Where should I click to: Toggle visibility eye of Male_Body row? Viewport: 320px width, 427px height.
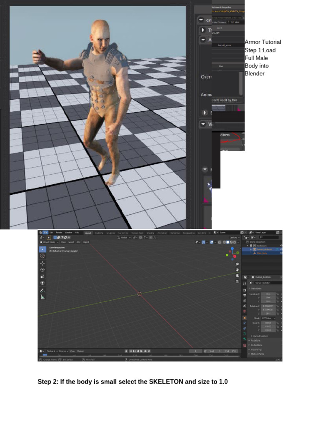point(281,253)
